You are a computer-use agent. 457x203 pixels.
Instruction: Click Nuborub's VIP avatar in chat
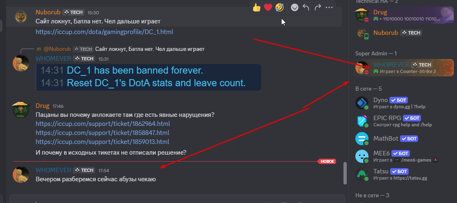[21, 17]
